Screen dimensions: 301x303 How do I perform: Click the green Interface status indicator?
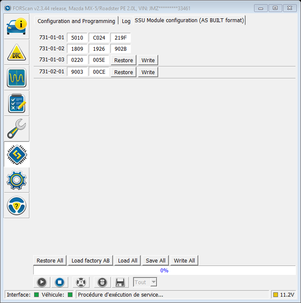(36, 295)
